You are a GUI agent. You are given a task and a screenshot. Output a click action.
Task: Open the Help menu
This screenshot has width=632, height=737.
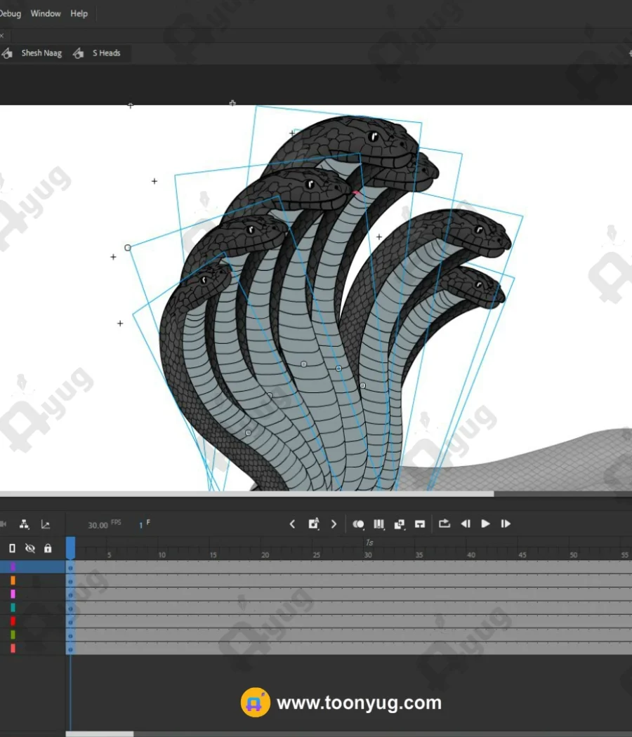(x=79, y=13)
